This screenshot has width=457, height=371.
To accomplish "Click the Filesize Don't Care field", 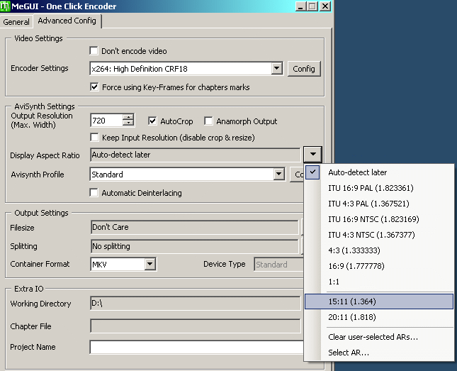I will coord(195,227).
